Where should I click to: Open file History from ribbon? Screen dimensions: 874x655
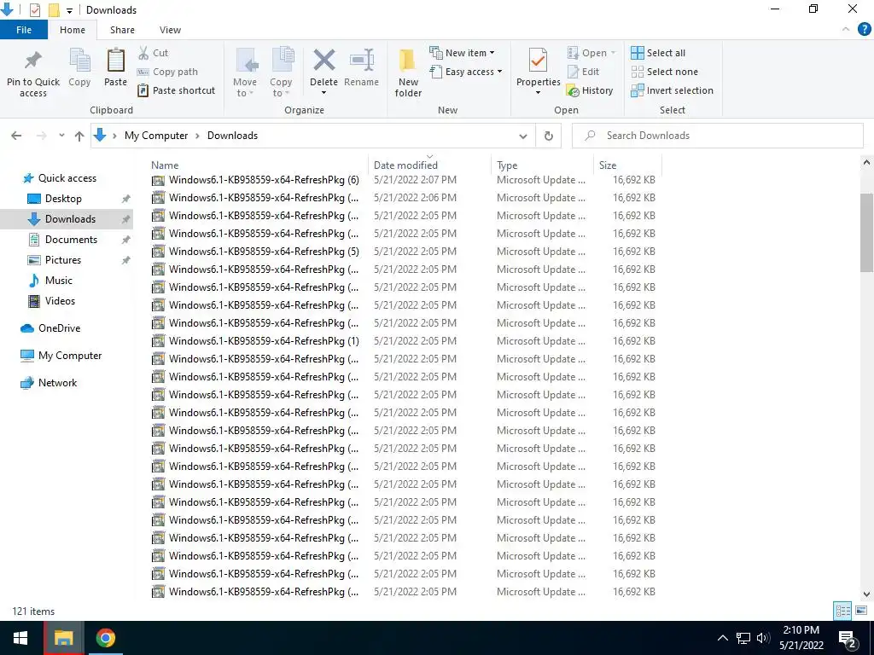click(589, 90)
